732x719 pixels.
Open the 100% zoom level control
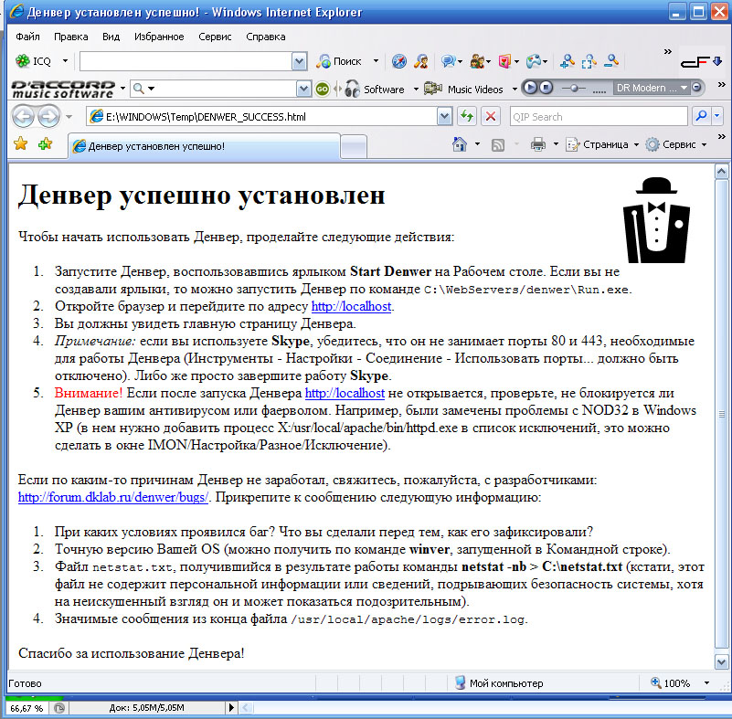pos(680,683)
